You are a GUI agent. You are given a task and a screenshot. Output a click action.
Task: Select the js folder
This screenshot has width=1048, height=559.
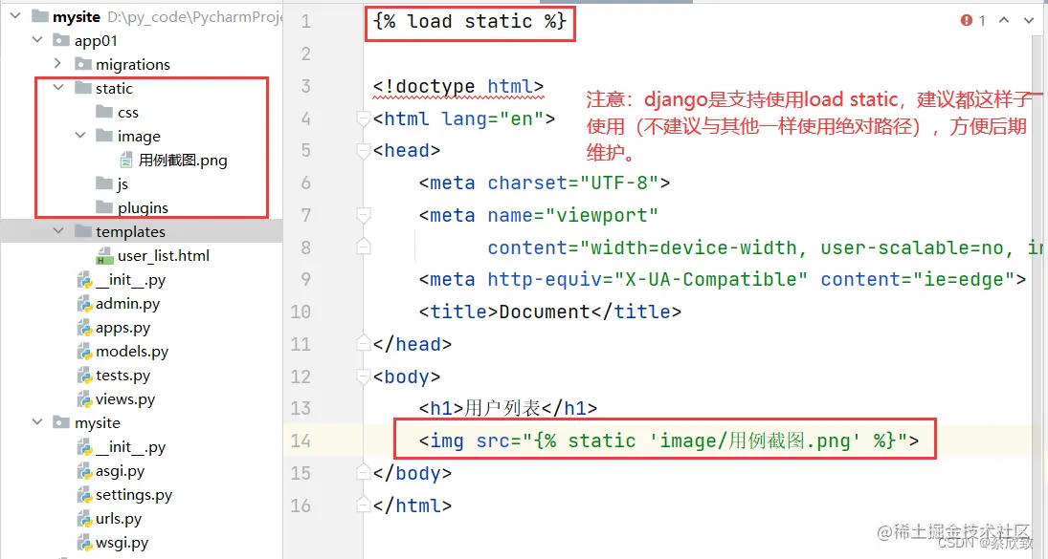pyautogui.click(x=123, y=184)
